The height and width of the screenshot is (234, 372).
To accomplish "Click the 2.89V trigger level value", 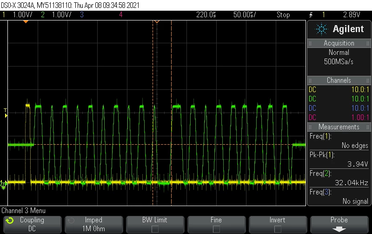I will [352, 15].
